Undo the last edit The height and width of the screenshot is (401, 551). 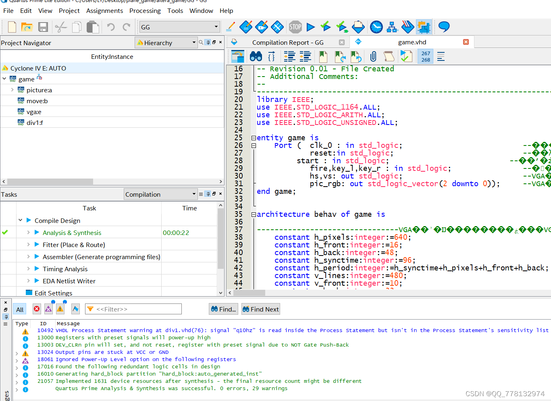(110, 27)
